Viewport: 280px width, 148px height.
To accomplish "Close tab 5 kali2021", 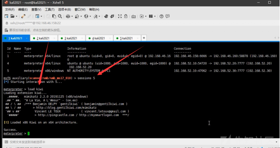I will pyautogui.click(x=138, y=38).
